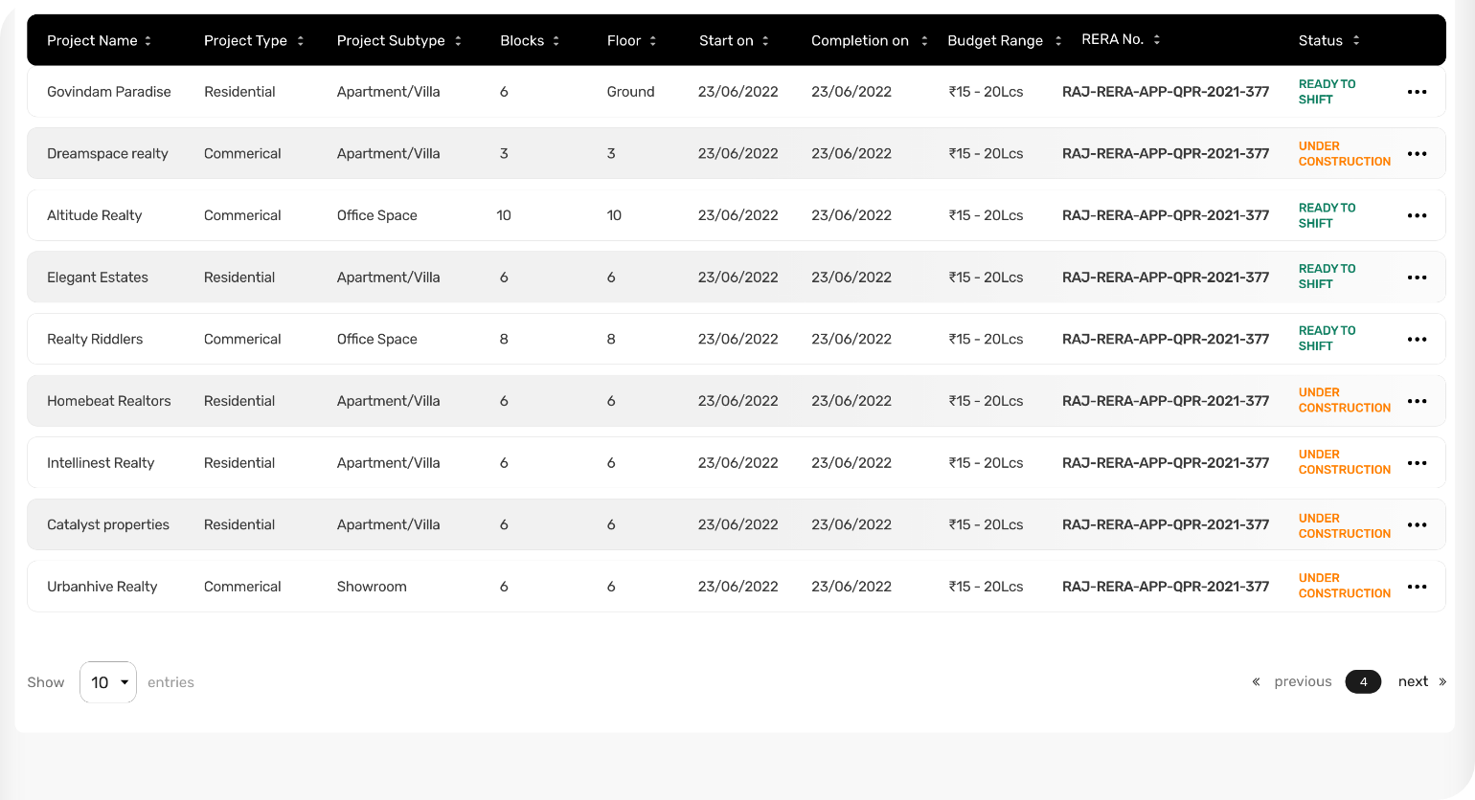Go to the previous page
This screenshot has width=1475, height=800.
click(x=1303, y=682)
